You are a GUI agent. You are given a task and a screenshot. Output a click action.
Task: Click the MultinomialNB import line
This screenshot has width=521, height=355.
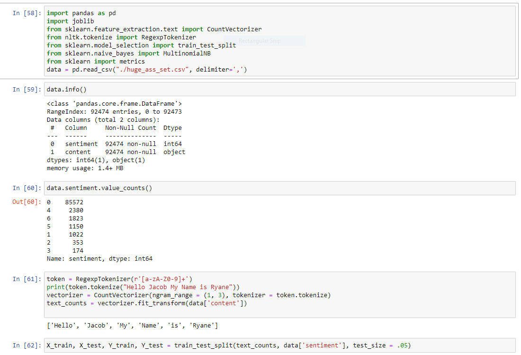129,54
